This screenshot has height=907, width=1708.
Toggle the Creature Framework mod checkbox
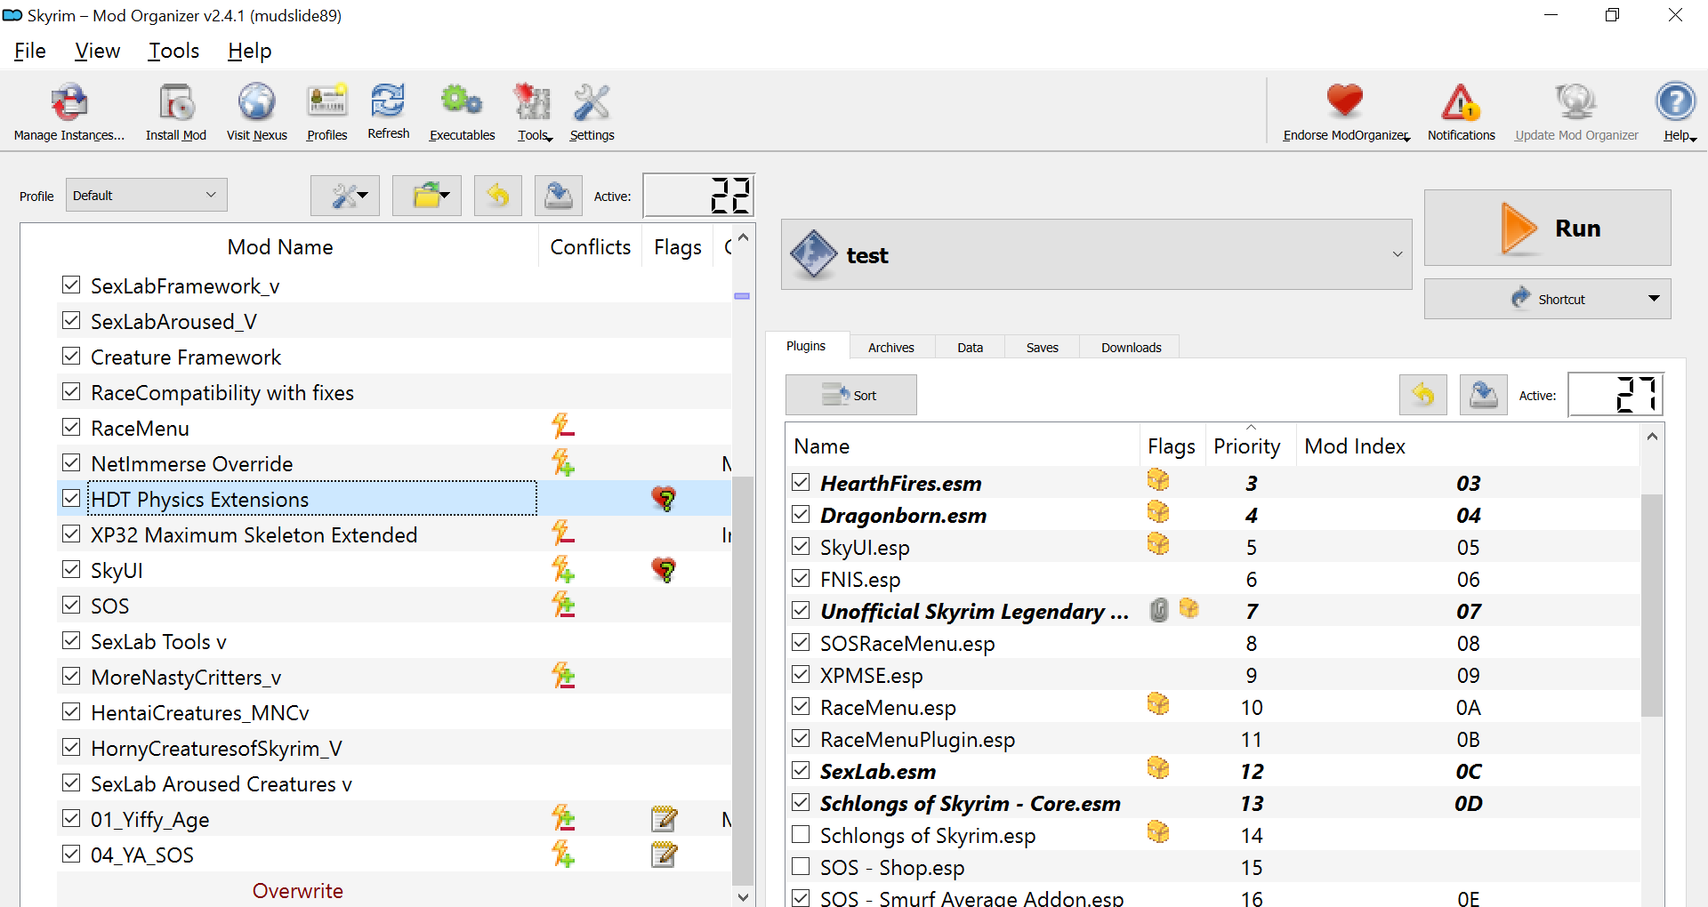click(71, 356)
